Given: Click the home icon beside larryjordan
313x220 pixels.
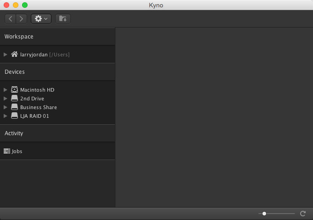Looking at the screenshot, I should tap(14, 54).
